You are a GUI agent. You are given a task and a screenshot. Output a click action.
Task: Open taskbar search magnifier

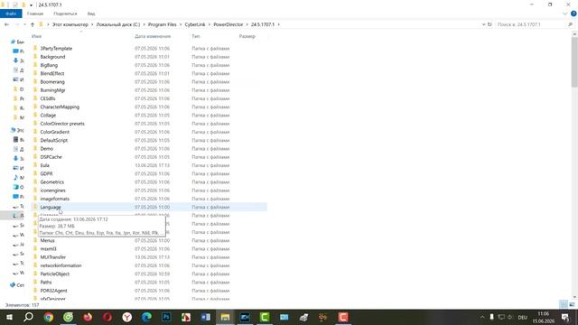(x=28, y=317)
